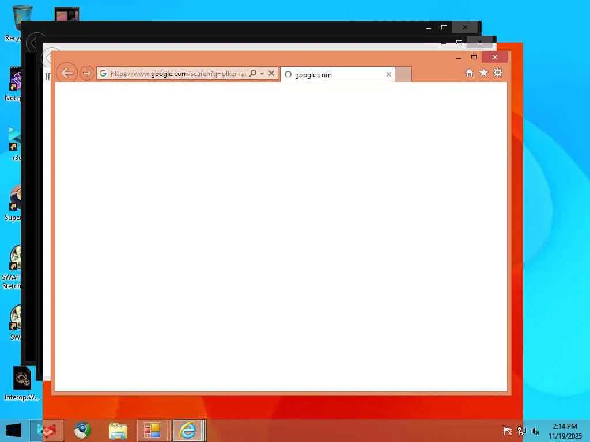Close the front Internet Explorer window
The height and width of the screenshot is (442, 590).
[495, 57]
